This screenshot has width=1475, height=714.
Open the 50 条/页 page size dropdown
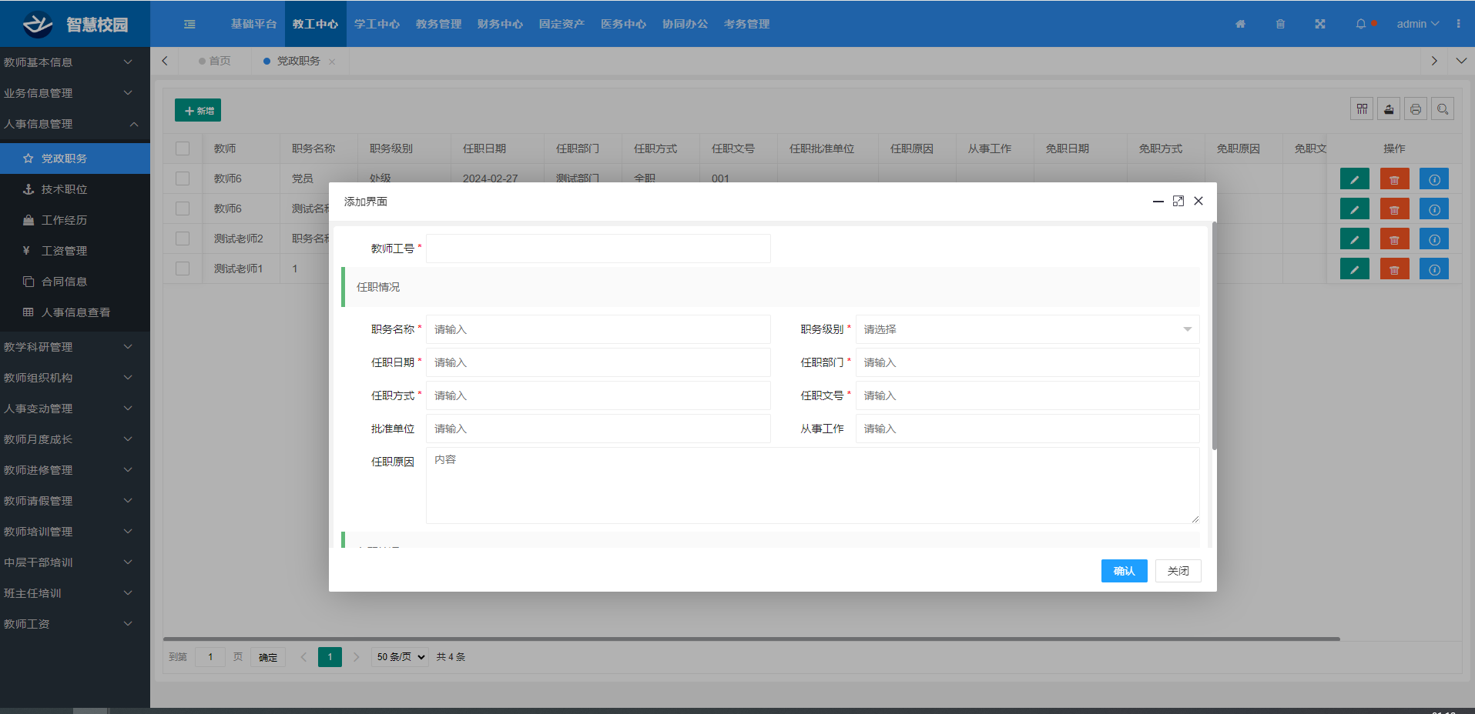pyautogui.click(x=401, y=657)
